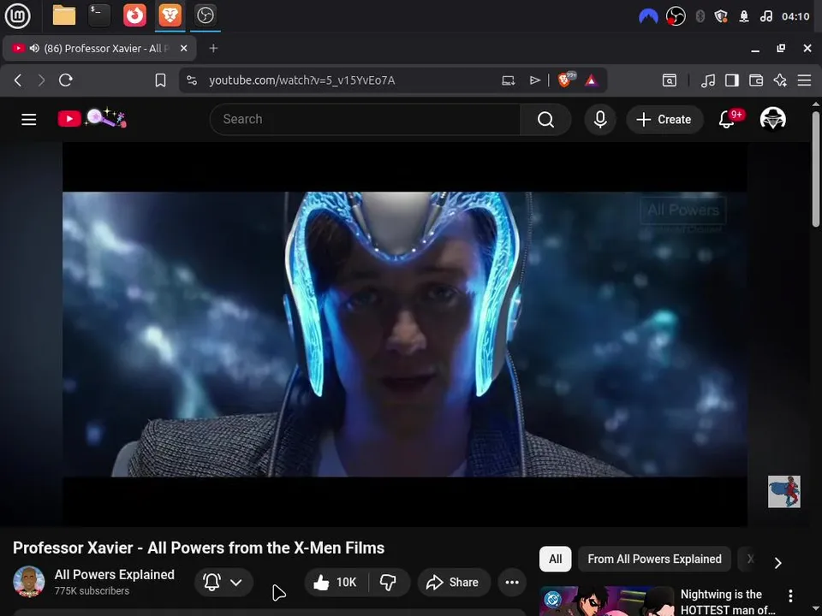Viewport: 822px width, 616px height.
Task: Open the All Powers Explained channel avatar
Action: click(29, 582)
